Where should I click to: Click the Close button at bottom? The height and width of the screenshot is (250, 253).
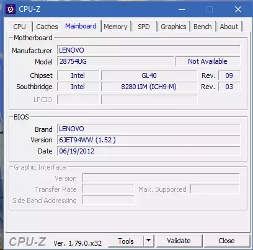226,241
